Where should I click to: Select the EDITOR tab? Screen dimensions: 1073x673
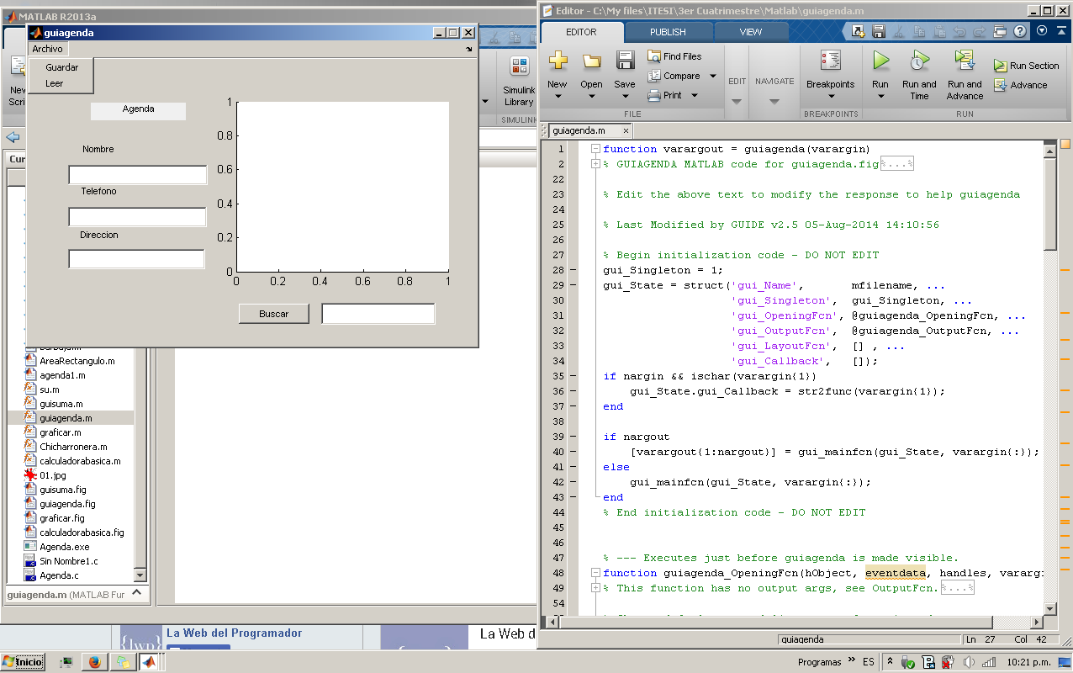[581, 32]
